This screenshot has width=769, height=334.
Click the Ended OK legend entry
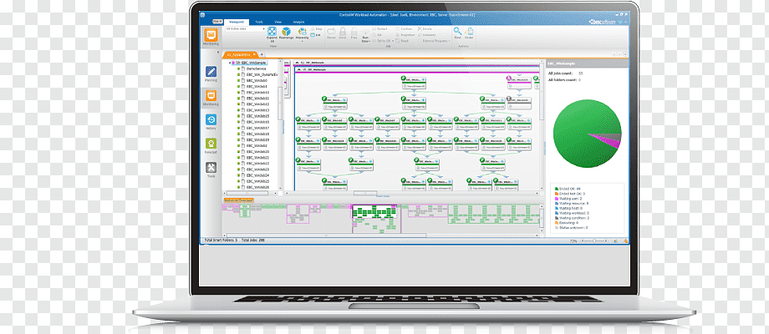(x=568, y=188)
